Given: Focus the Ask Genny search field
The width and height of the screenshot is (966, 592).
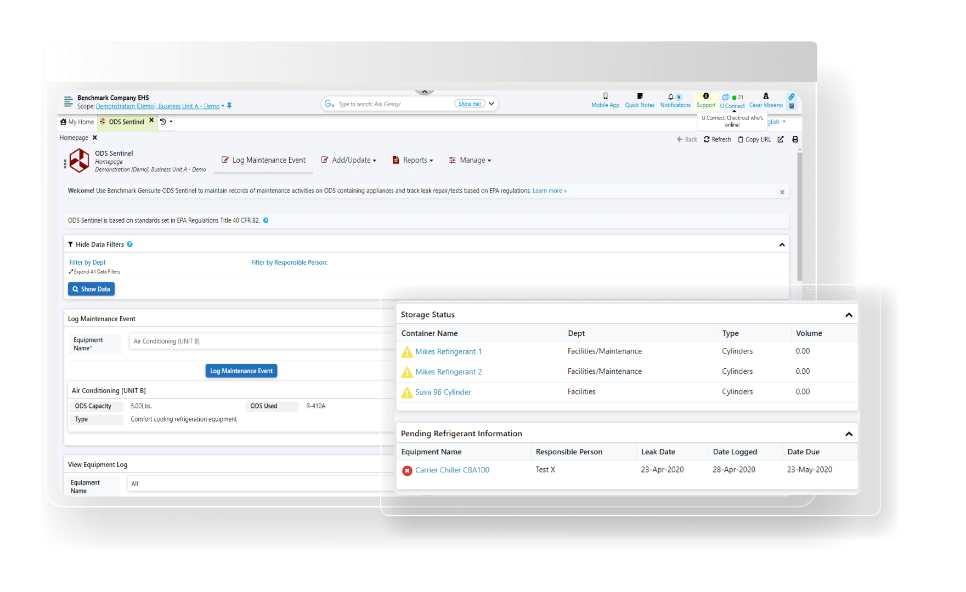Looking at the screenshot, I should pos(394,104).
